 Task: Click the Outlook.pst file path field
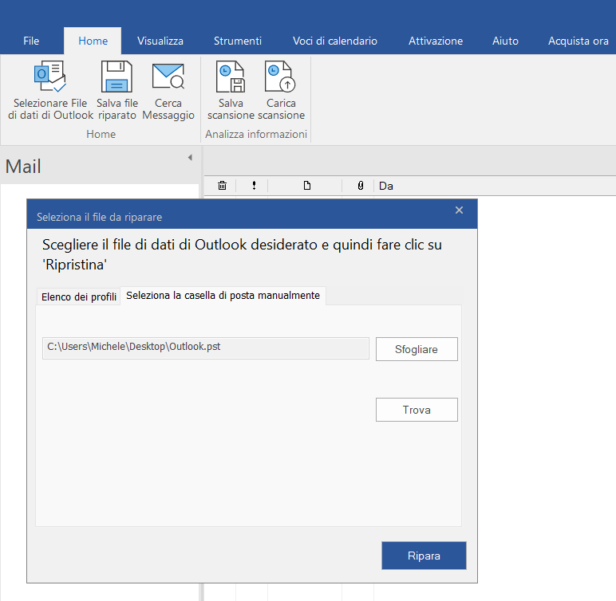click(205, 348)
